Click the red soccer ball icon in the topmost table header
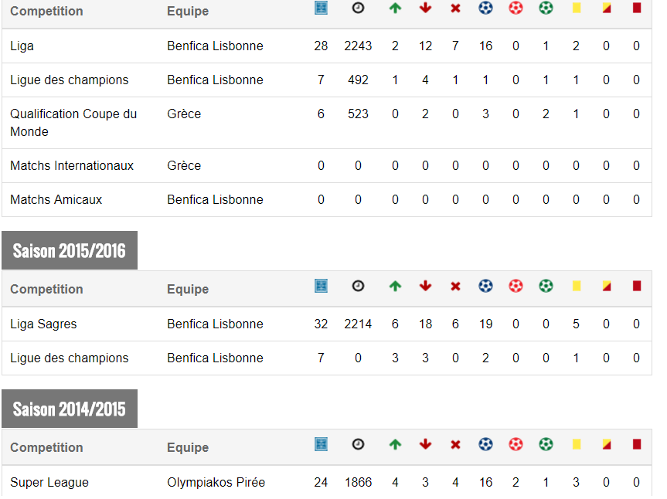 coord(516,8)
